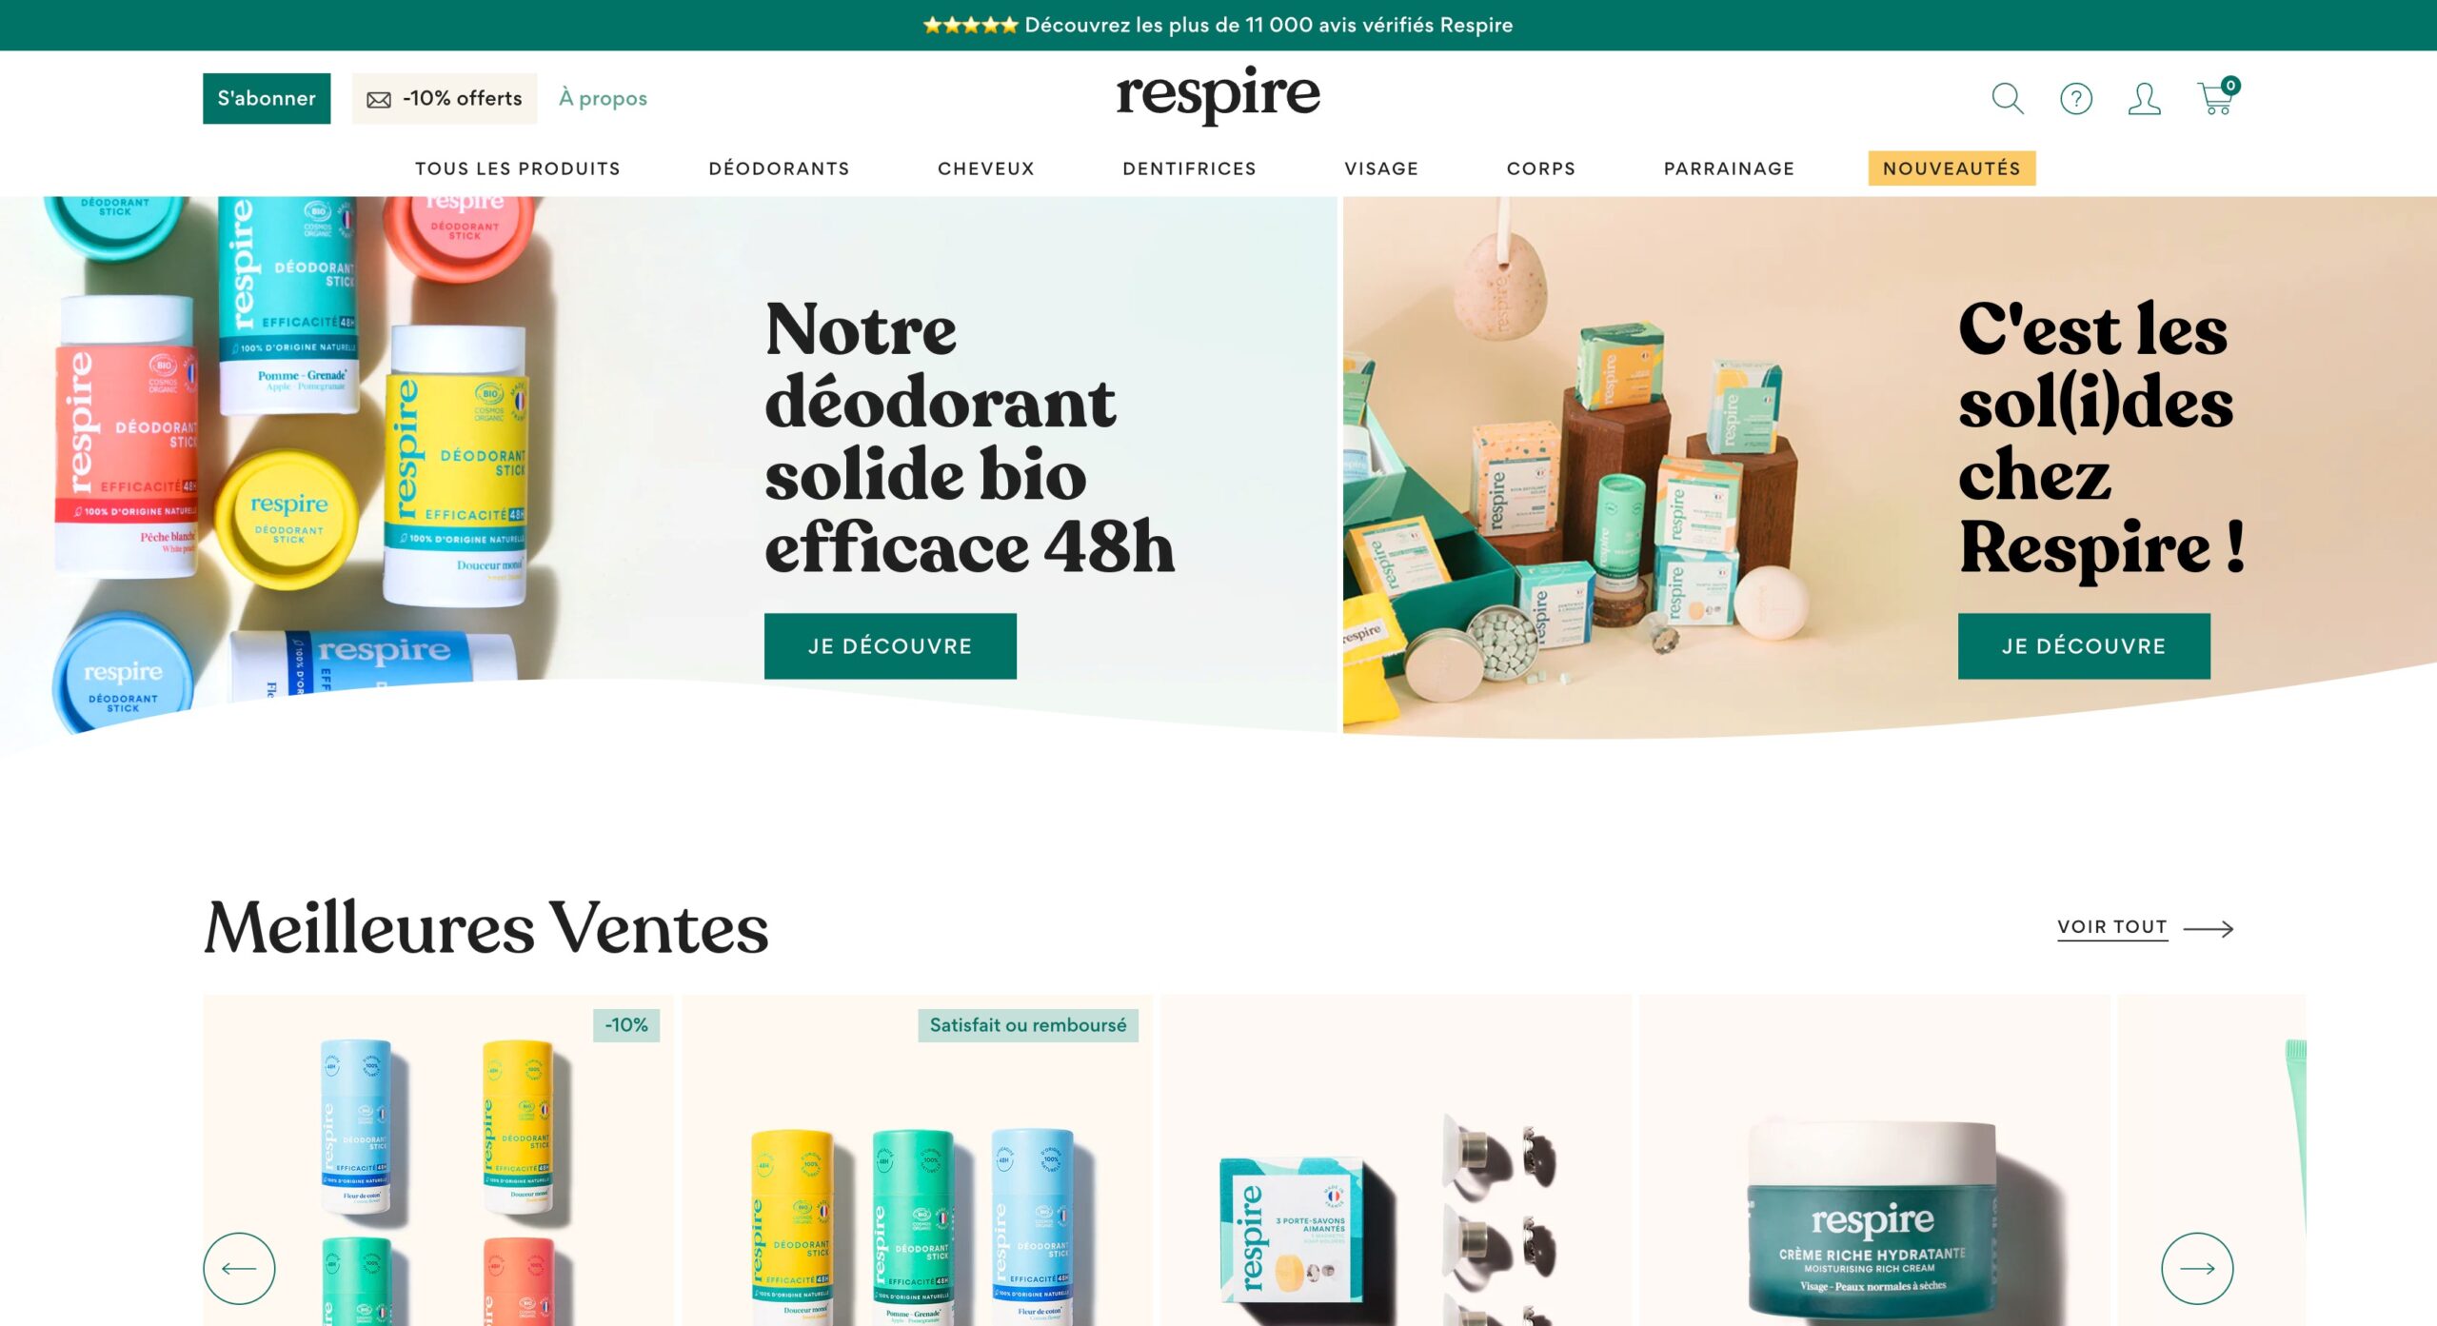Open the Nouveautés highlighted tab

click(1952, 168)
